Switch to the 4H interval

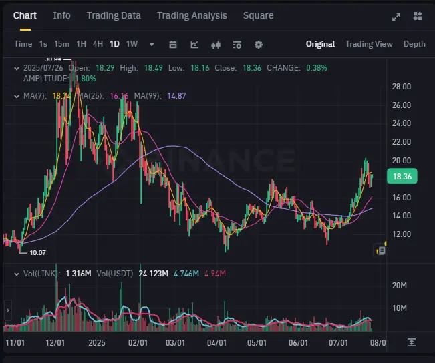(98, 44)
